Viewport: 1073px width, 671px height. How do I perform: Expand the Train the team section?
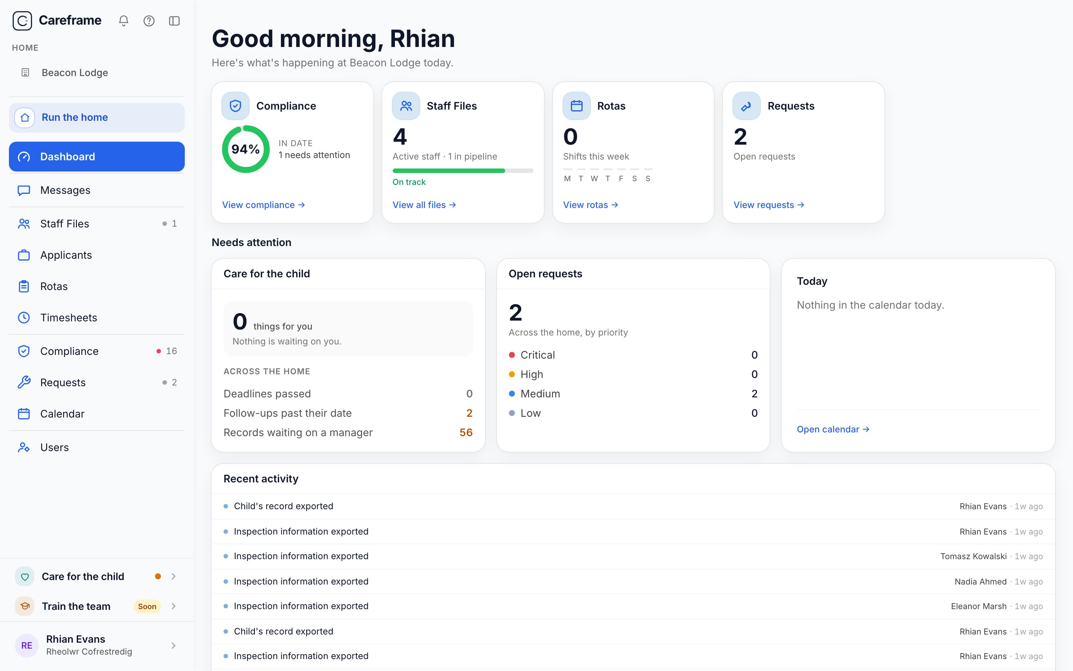(96, 606)
